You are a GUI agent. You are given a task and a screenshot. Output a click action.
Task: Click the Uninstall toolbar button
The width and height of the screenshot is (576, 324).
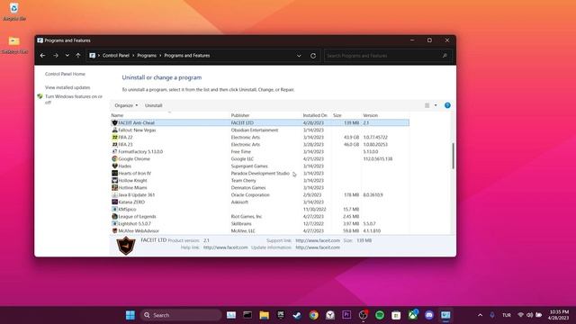coord(154,105)
